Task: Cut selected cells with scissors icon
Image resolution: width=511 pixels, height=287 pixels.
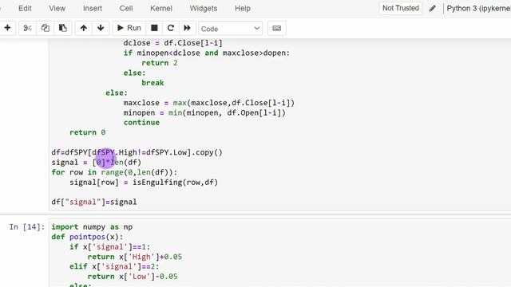Action: point(27,28)
